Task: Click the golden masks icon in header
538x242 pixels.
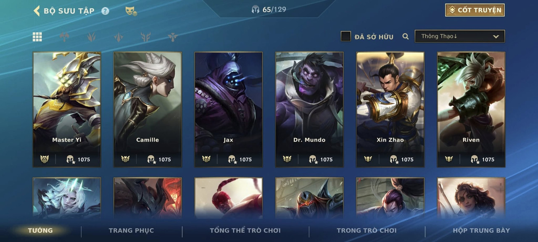Action: click(131, 11)
